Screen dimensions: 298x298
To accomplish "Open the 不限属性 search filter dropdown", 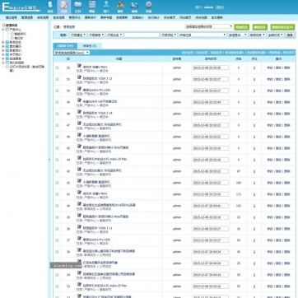I will coord(78,35).
